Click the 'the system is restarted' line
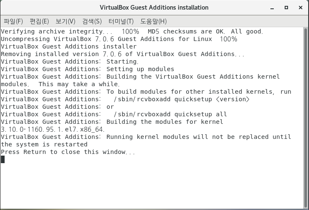Viewport: 309px width, 210px height. pyautogui.click(x=44, y=144)
